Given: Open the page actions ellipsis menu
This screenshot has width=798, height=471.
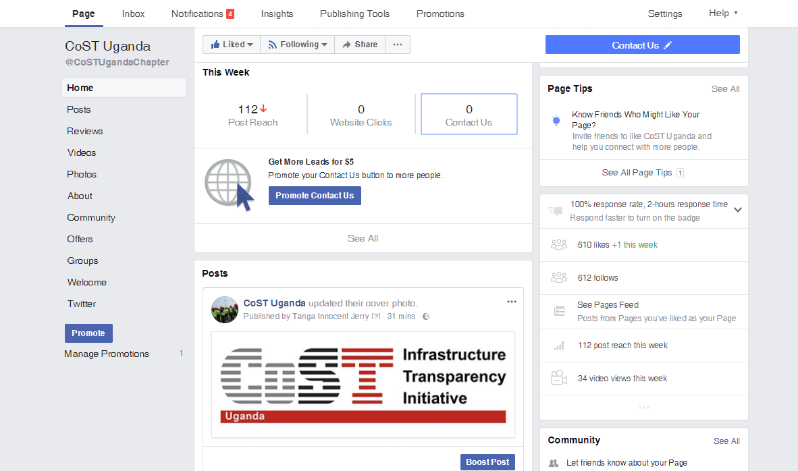Looking at the screenshot, I should coord(398,45).
